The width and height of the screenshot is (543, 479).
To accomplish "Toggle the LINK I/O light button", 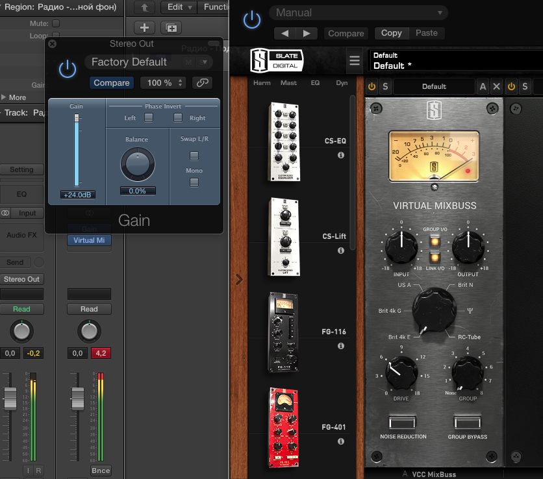I will click(x=435, y=257).
